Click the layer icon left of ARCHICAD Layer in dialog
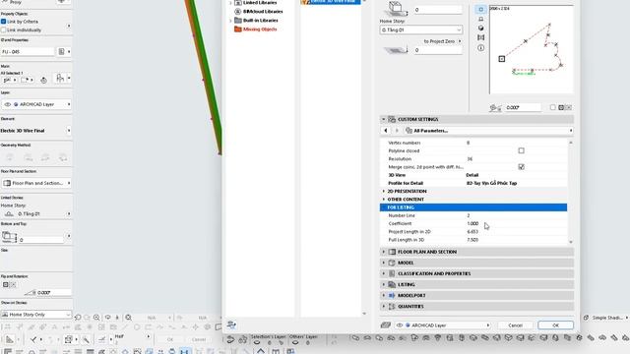 coord(385,325)
